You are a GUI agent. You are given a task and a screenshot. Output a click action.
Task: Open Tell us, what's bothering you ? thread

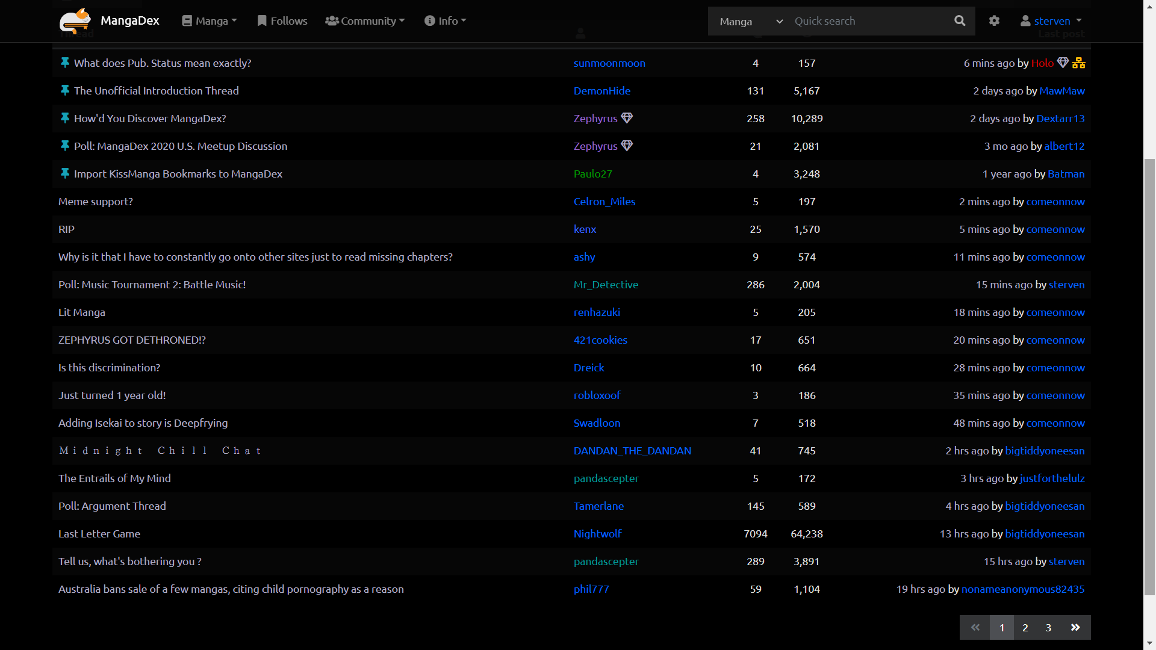(x=130, y=561)
